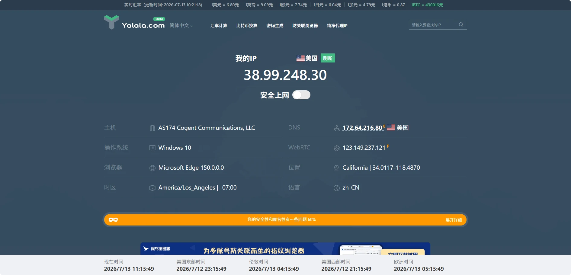Click the 伦敦时间 clock value
571x275 pixels.
[x=274, y=269]
